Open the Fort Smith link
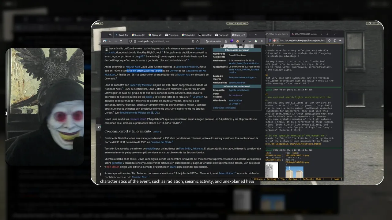 pos(185,149)
